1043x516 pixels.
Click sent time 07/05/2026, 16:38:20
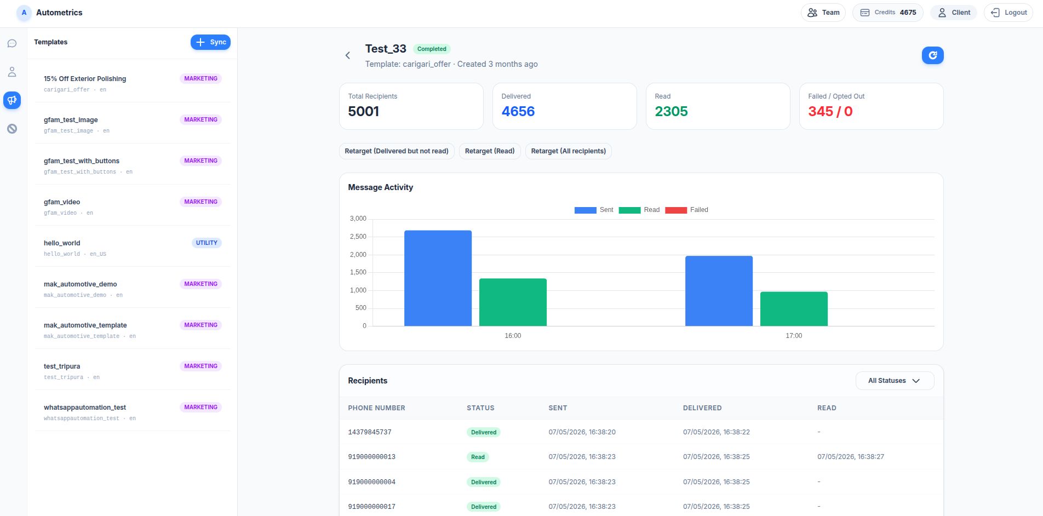point(582,432)
